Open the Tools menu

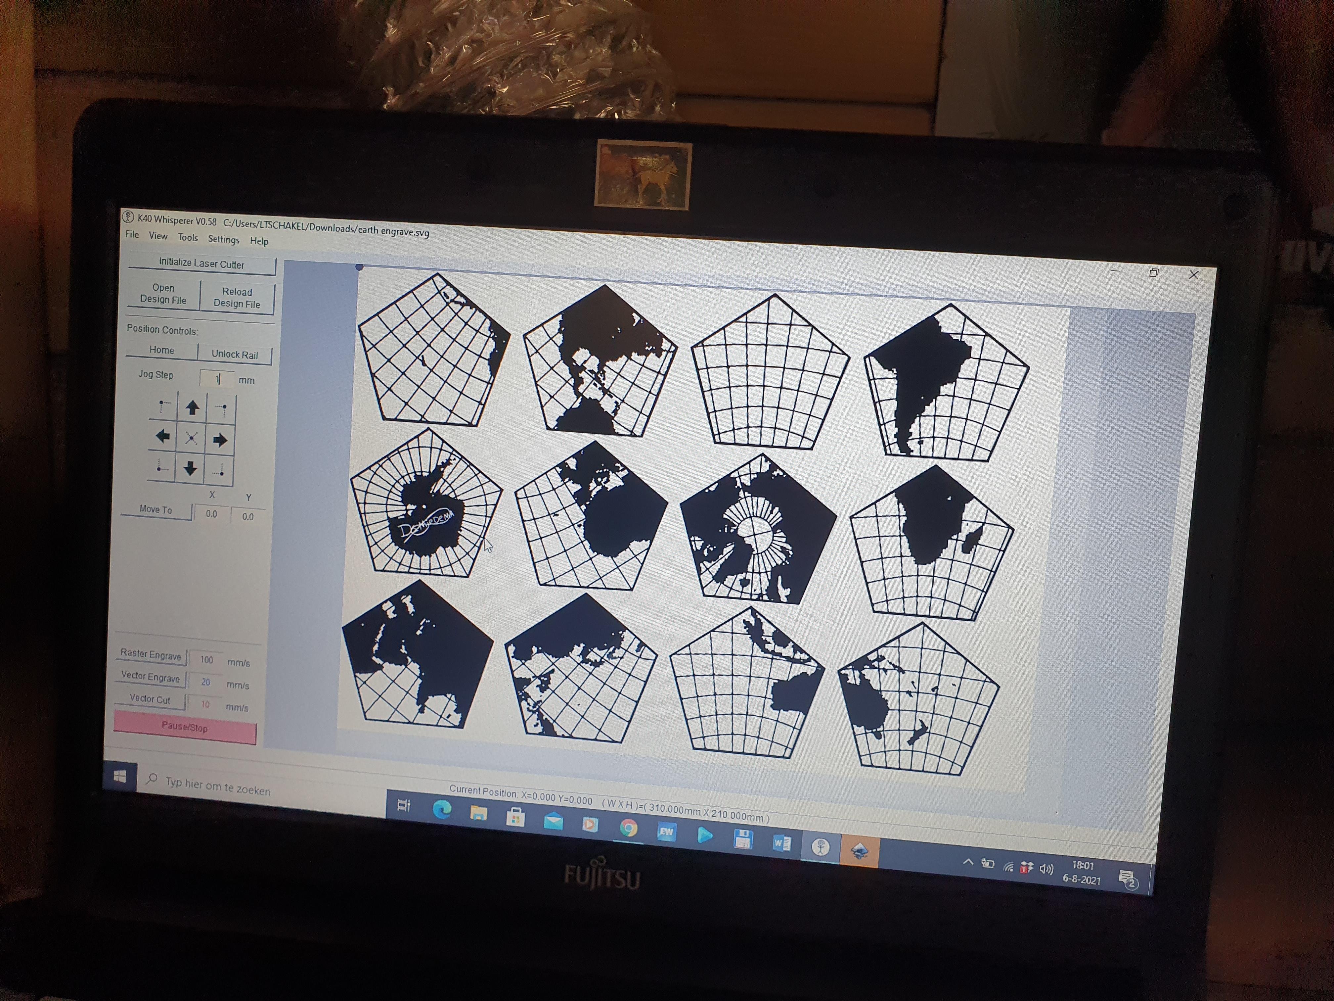click(x=188, y=238)
